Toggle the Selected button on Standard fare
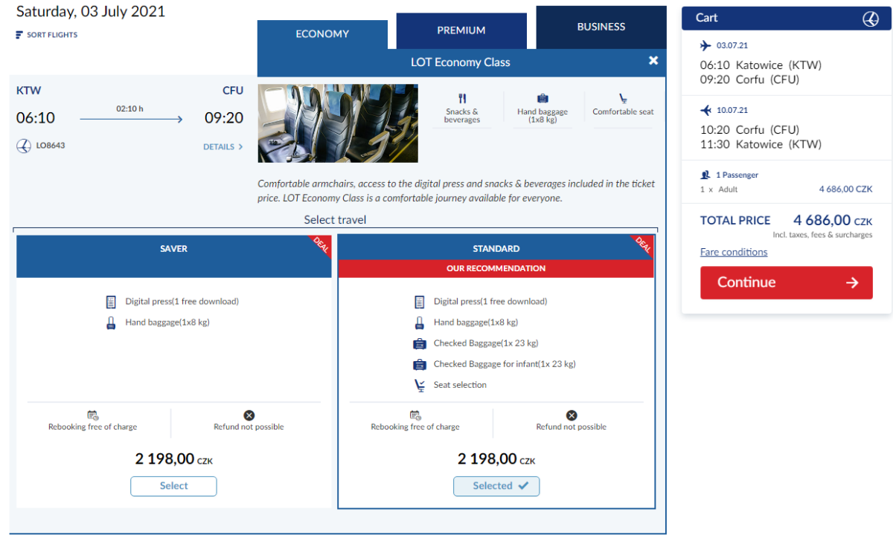The width and height of the screenshot is (893, 541). click(496, 486)
